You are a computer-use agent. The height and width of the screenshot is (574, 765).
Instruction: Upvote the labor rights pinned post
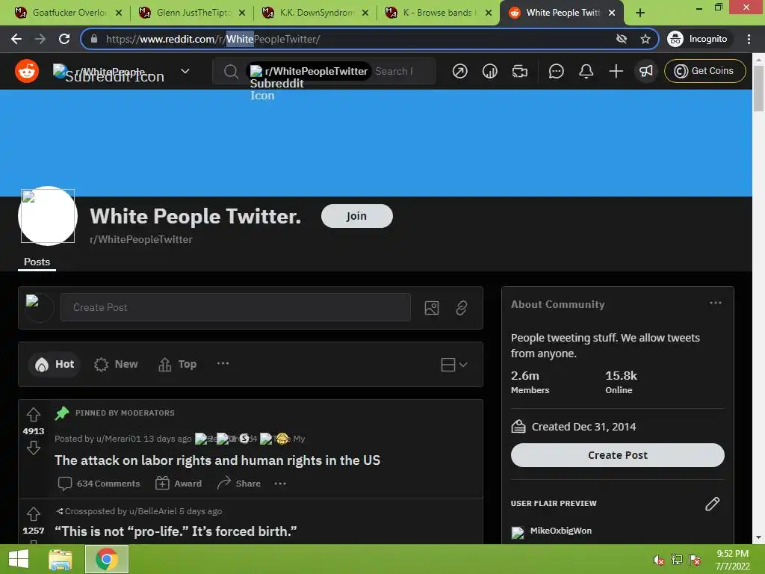tap(33, 414)
